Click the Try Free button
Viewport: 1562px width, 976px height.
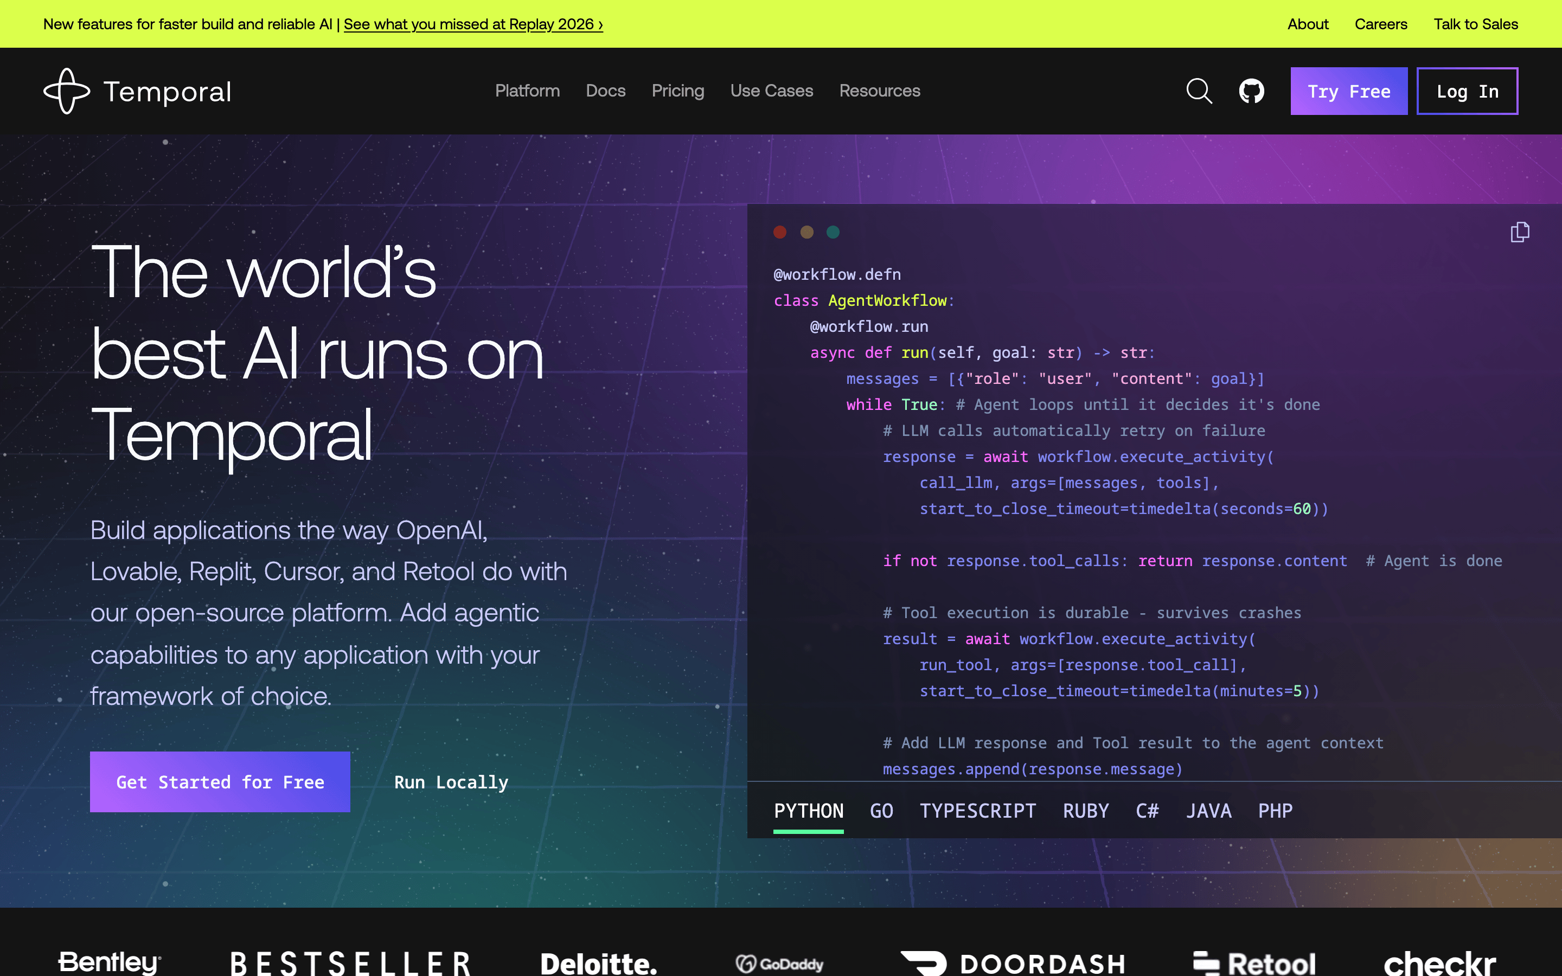(x=1349, y=91)
